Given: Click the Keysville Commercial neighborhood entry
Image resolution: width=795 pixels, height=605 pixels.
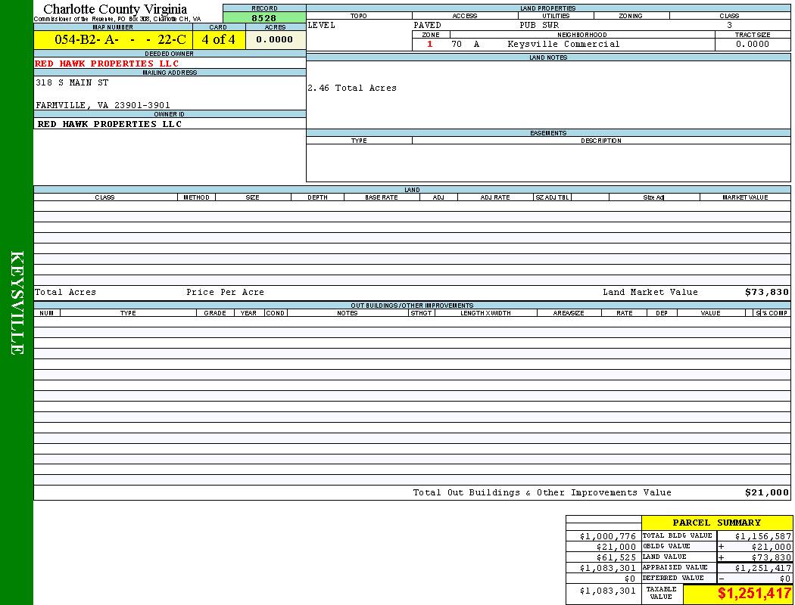Looking at the screenshot, I should coord(563,44).
